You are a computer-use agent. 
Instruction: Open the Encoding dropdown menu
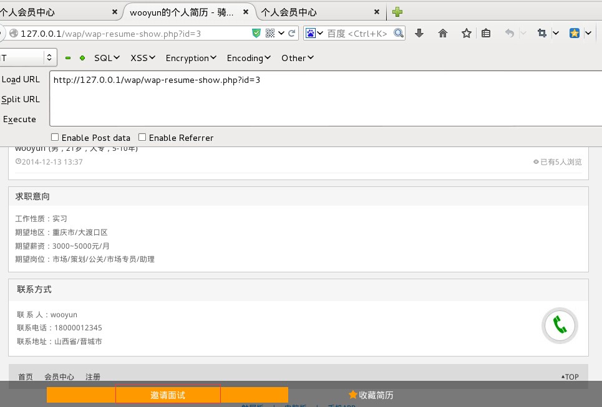pyautogui.click(x=249, y=58)
